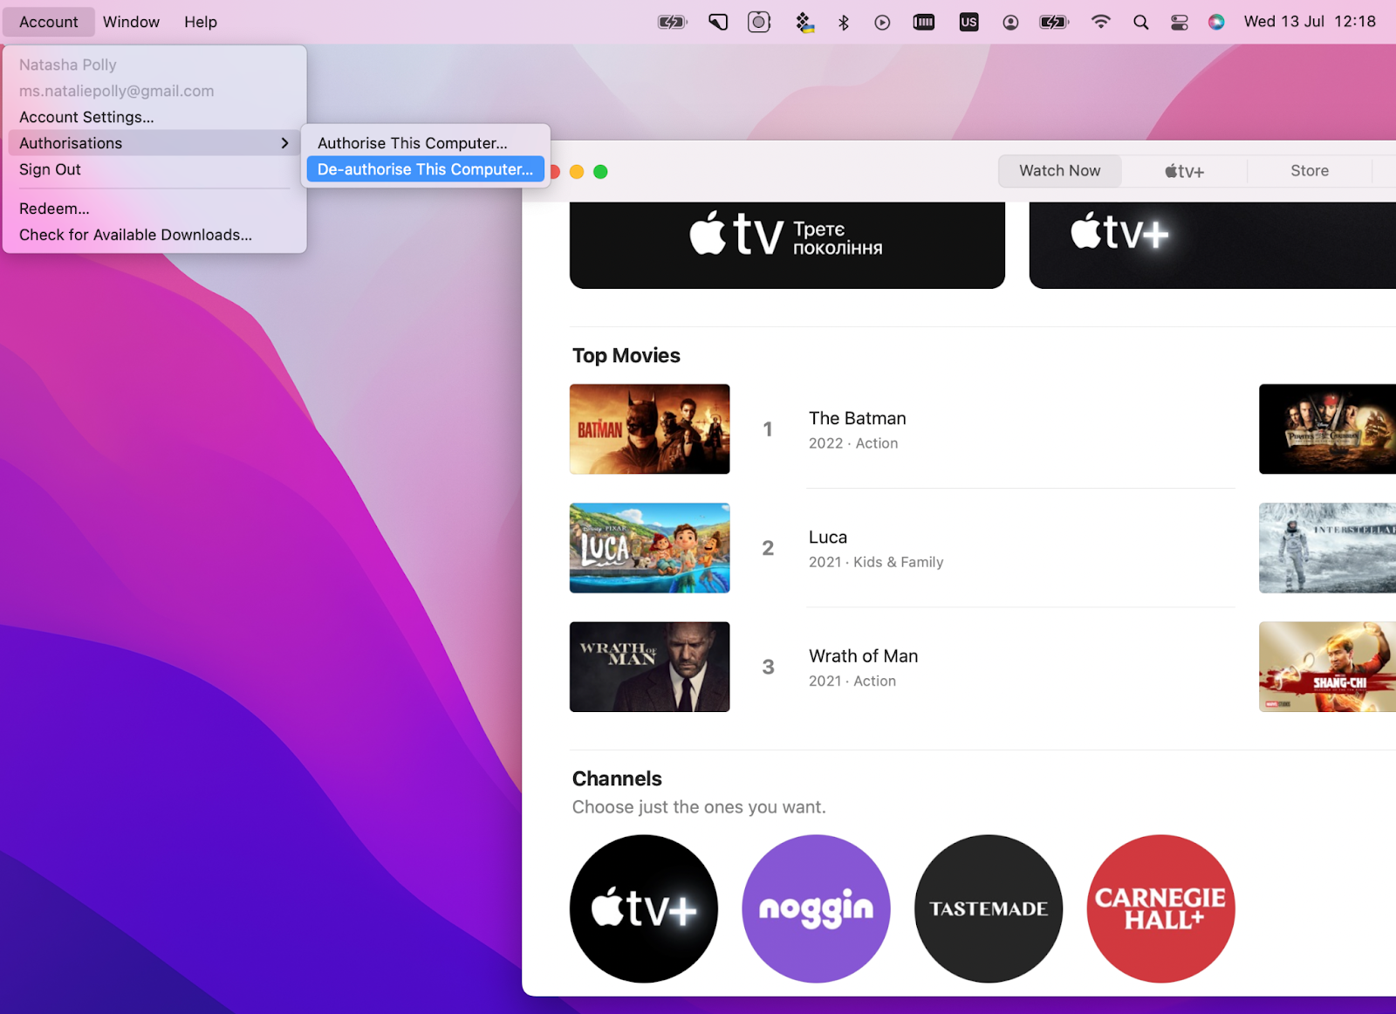The image size is (1396, 1014).
Task: Click the second battery icon near Wi-Fi
Action: pyautogui.click(x=1054, y=22)
